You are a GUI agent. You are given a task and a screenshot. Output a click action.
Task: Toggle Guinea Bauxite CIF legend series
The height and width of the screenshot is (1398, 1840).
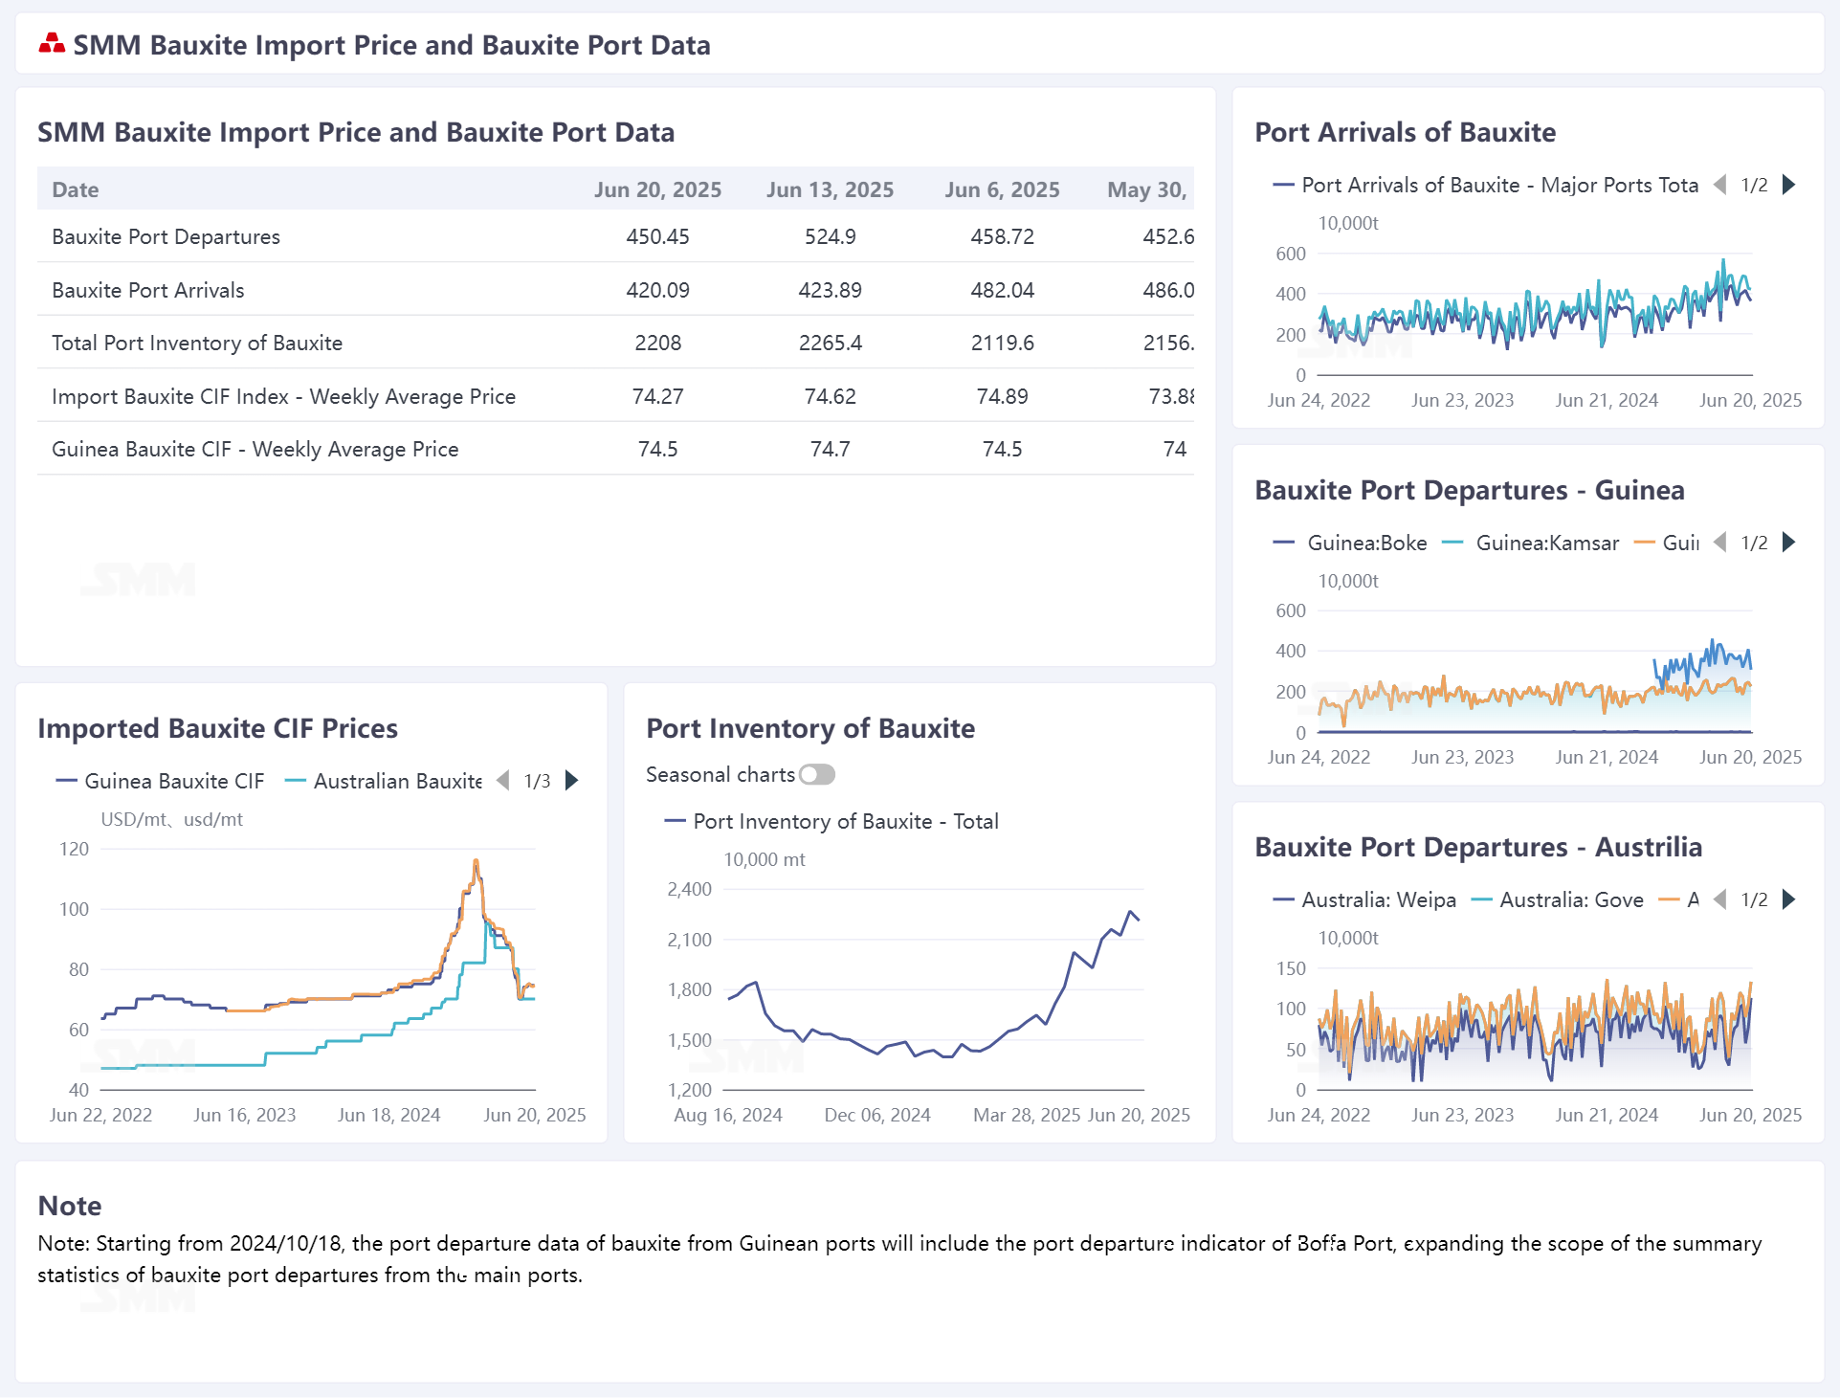point(161,781)
